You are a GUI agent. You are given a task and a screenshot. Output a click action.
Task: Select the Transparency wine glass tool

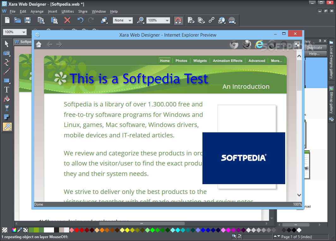7,108
